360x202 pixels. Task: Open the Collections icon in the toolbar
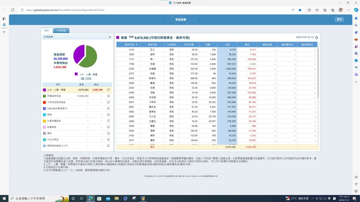tap(324, 10)
